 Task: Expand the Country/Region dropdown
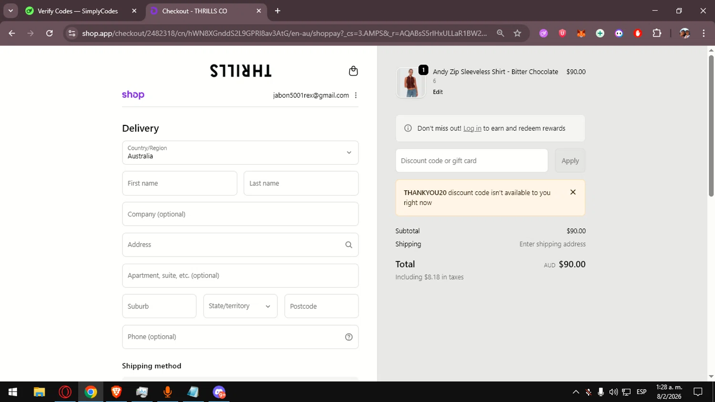coord(240,153)
